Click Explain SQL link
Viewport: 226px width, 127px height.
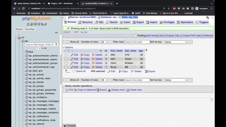(173, 36)
